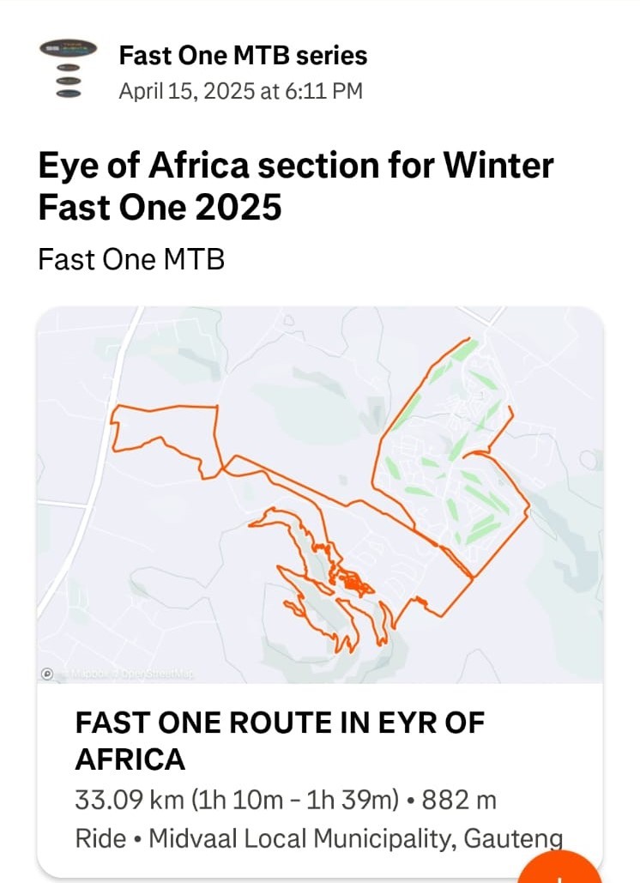The width and height of the screenshot is (640, 883).
Task: Select the Fast One MTB subtitle text
Action: point(131,260)
